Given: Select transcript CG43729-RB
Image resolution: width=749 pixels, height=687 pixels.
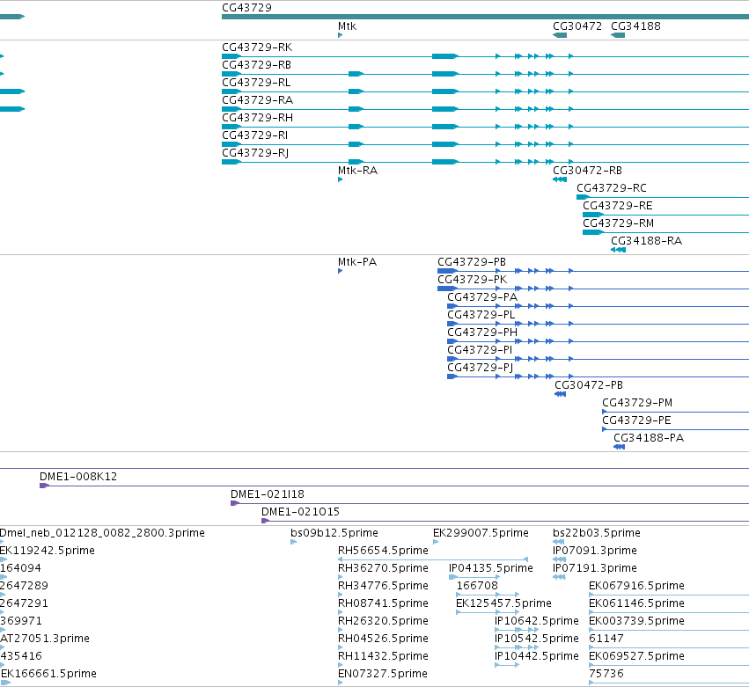Looking at the screenshot, I should 256,65.
